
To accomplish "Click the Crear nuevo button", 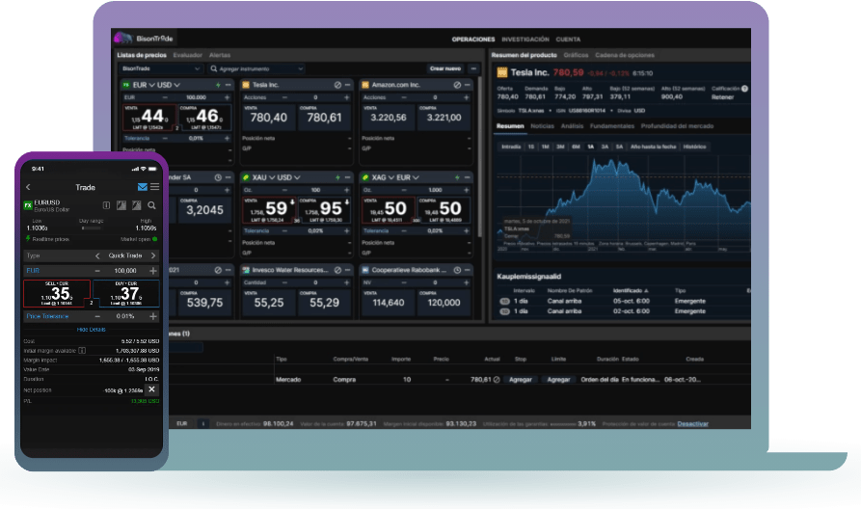I will 445,69.
